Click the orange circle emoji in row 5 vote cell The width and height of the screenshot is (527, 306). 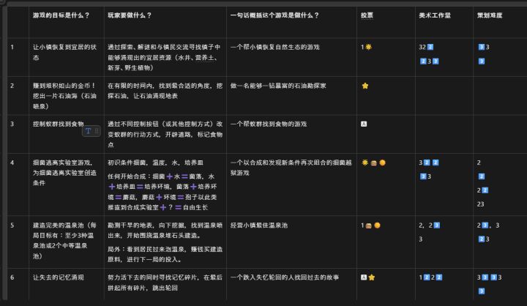pos(377,225)
